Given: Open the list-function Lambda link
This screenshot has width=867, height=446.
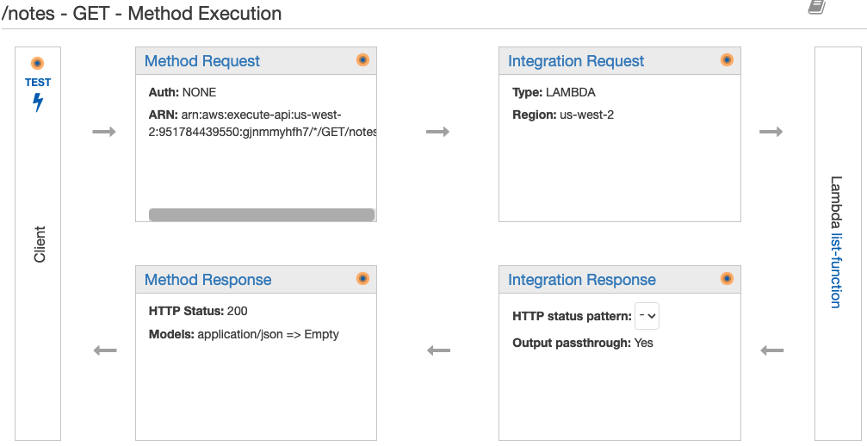Looking at the screenshot, I should pos(835,270).
